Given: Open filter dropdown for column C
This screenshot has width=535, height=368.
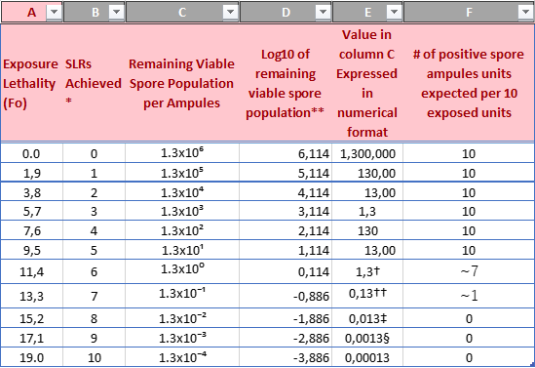Looking at the screenshot, I should tap(230, 12).
